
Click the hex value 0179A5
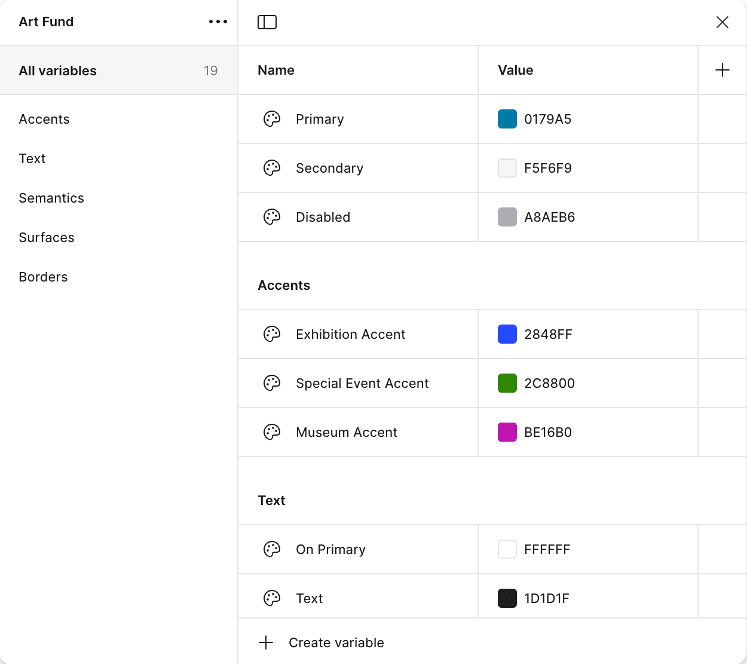coord(547,119)
